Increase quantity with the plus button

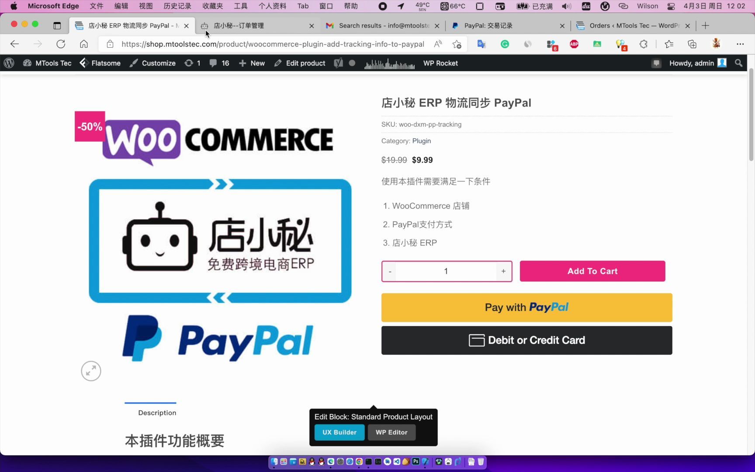pyautogui.click(x=503, y=271)
